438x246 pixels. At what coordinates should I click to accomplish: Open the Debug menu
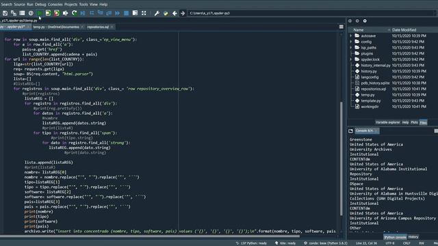40,4
